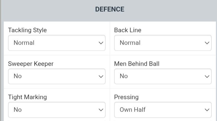
Task: Click the Pressing chevron arrow
Action: click(x=207, y=110)
